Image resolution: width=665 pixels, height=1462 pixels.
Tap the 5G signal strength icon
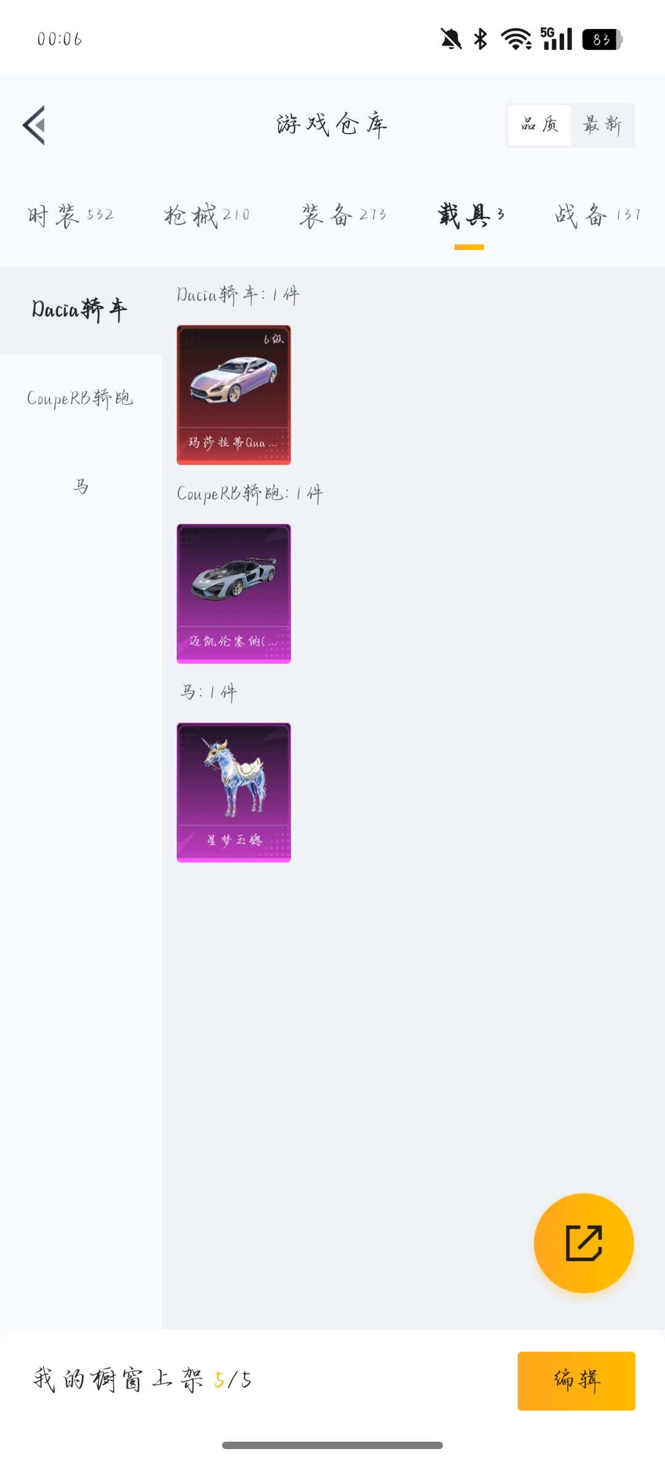point(556,39)
